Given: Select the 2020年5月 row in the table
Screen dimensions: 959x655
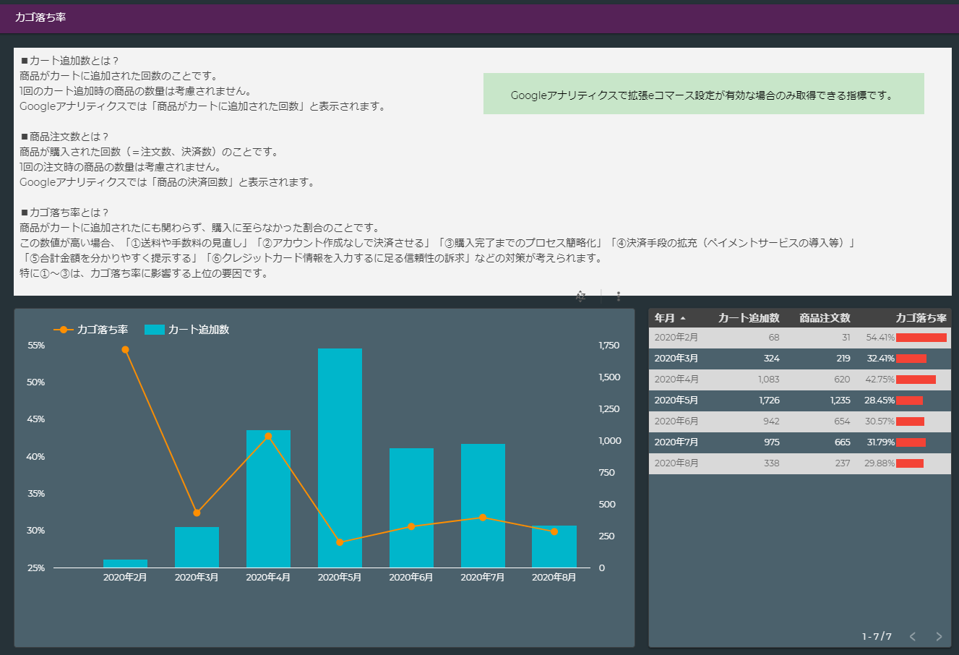Looking at the screenshot, I should point(795,400).
